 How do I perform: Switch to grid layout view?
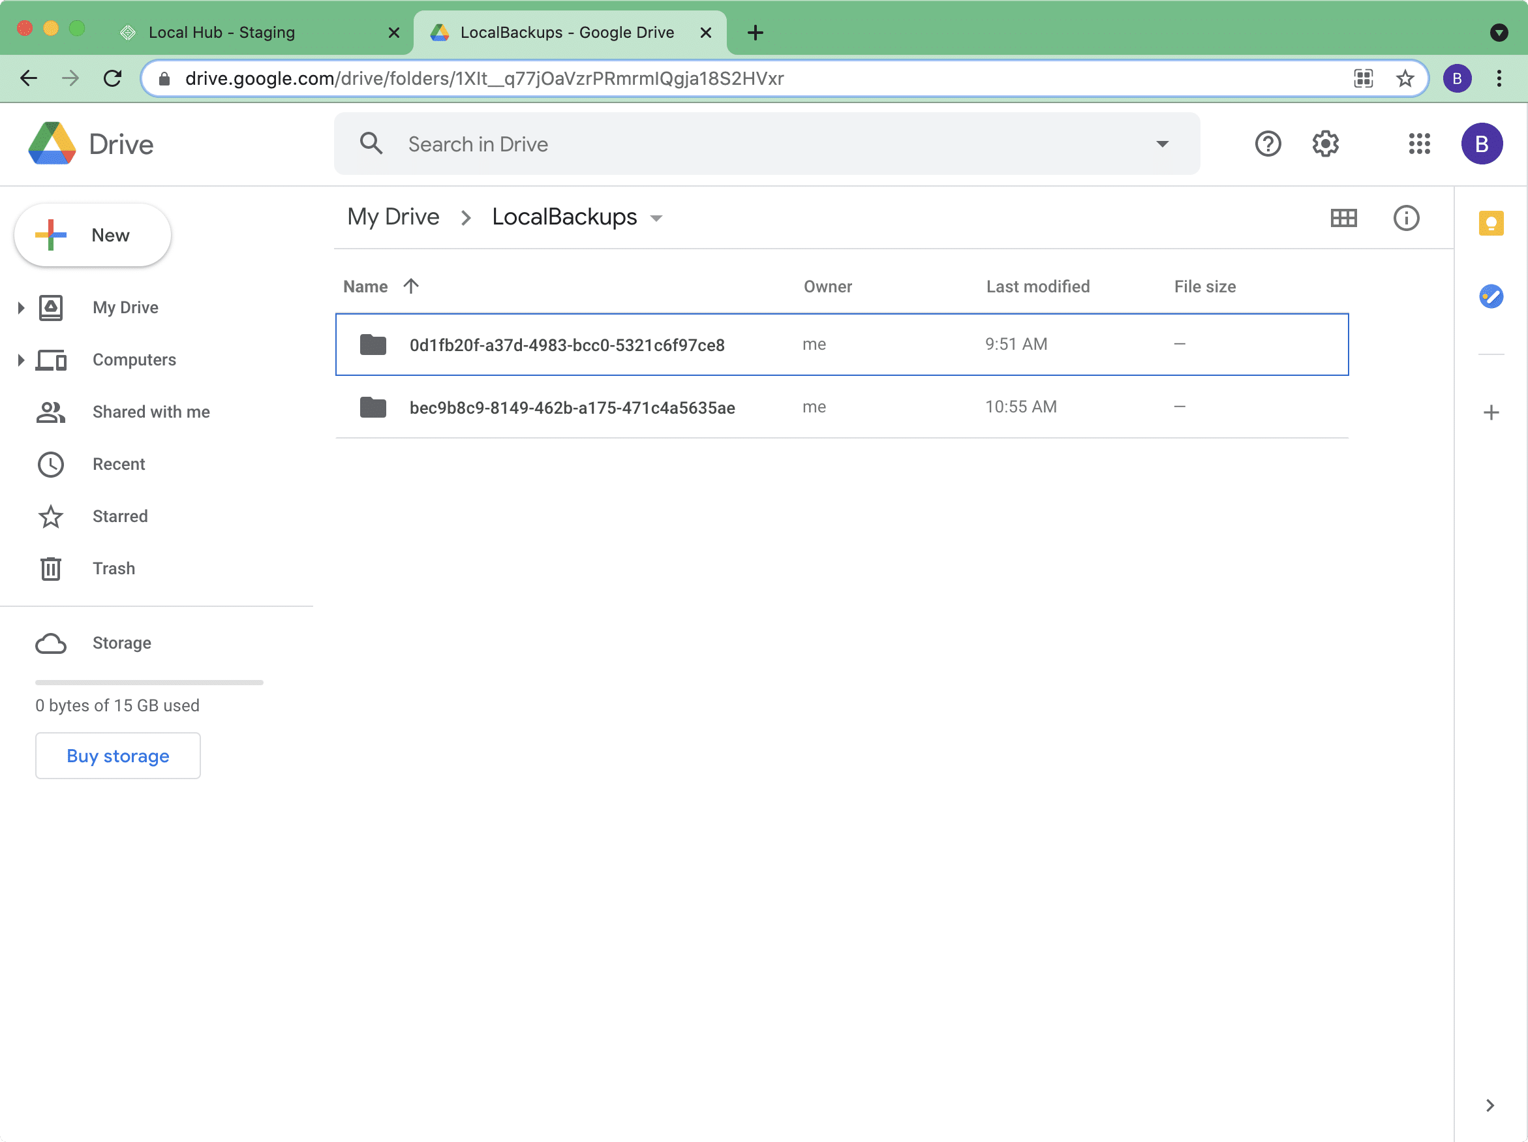pyautogui.click(x=1343, y=219)
